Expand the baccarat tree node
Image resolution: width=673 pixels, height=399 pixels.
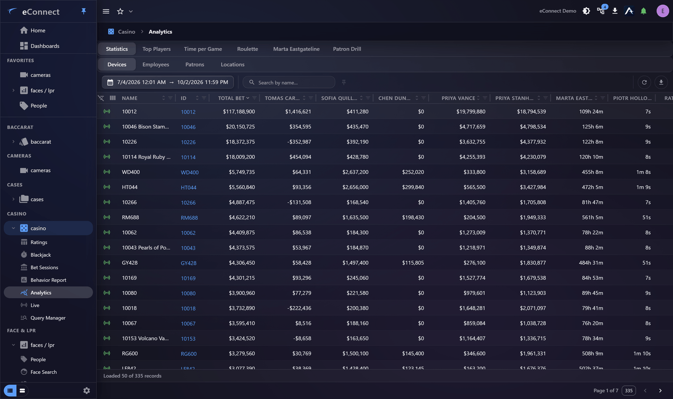click(13, 142)
